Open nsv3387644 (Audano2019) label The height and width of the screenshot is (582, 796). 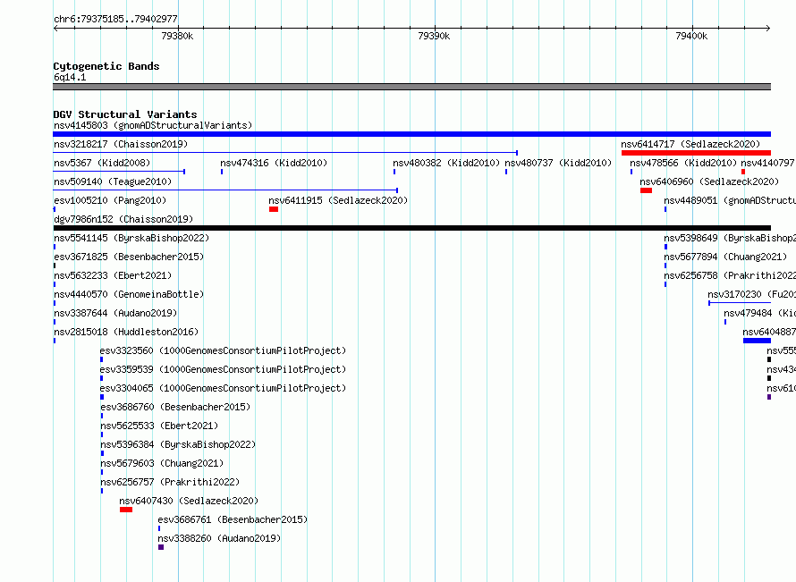115,313
